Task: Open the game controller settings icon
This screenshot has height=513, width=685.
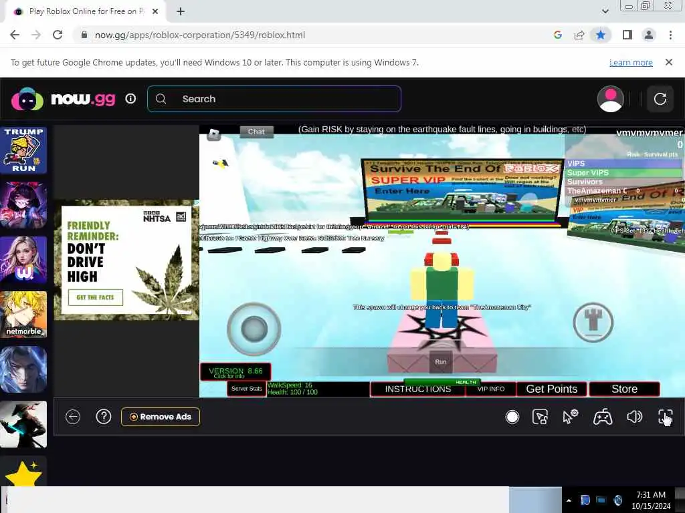Action: pyautogui.click(x=603, y=417)
